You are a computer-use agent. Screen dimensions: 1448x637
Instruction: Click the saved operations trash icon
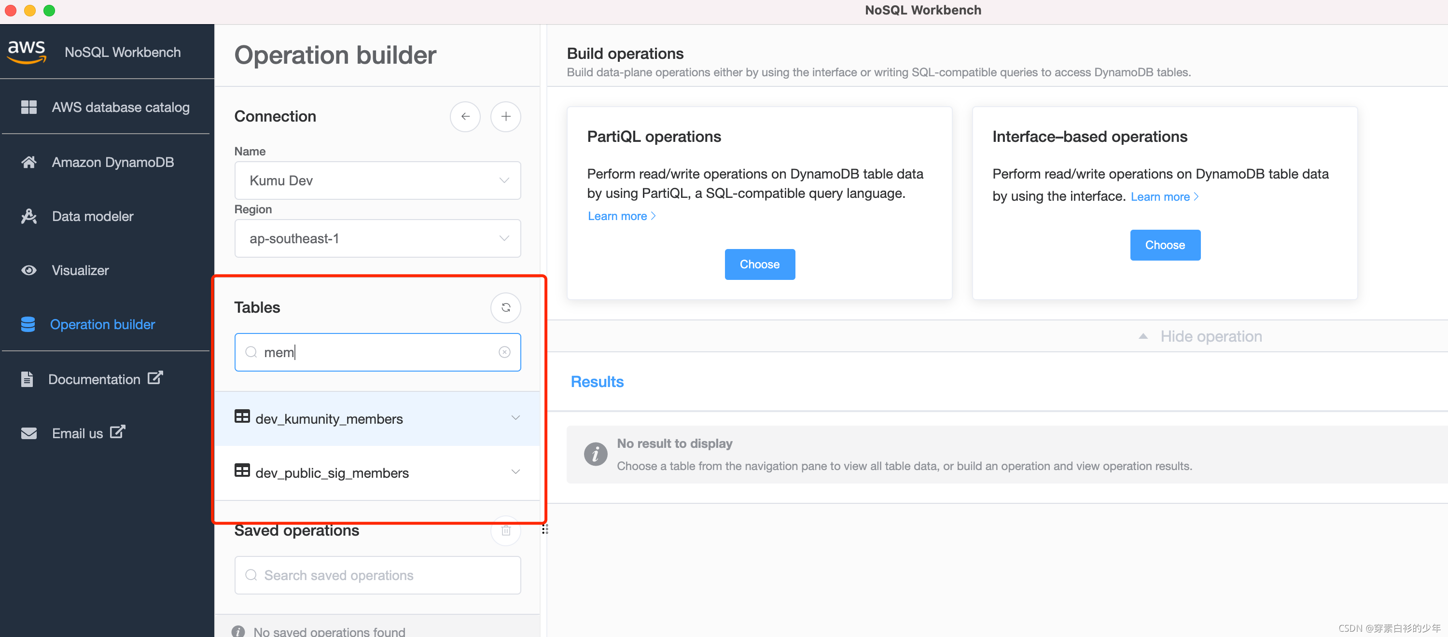coord(505,531)
